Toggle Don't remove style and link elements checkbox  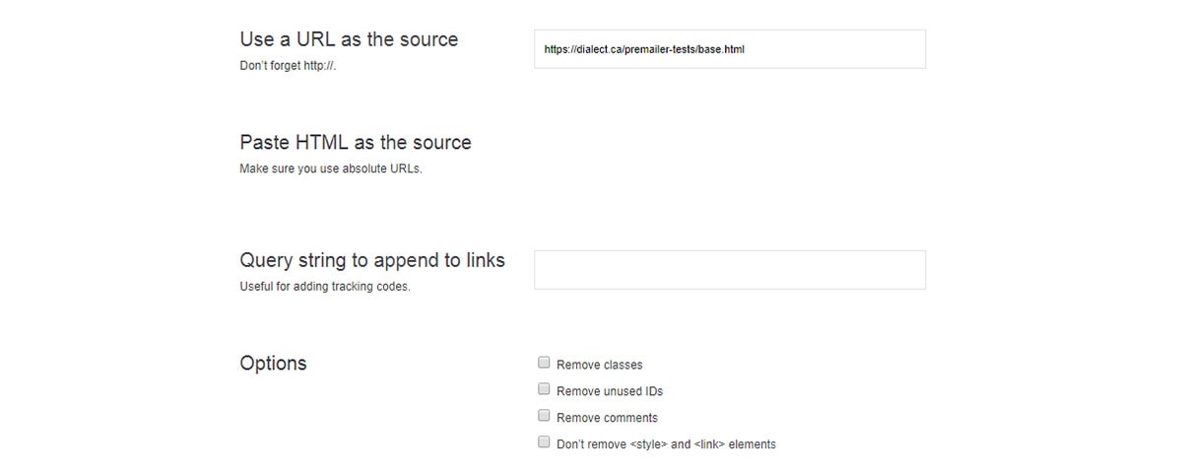point(544,442)
